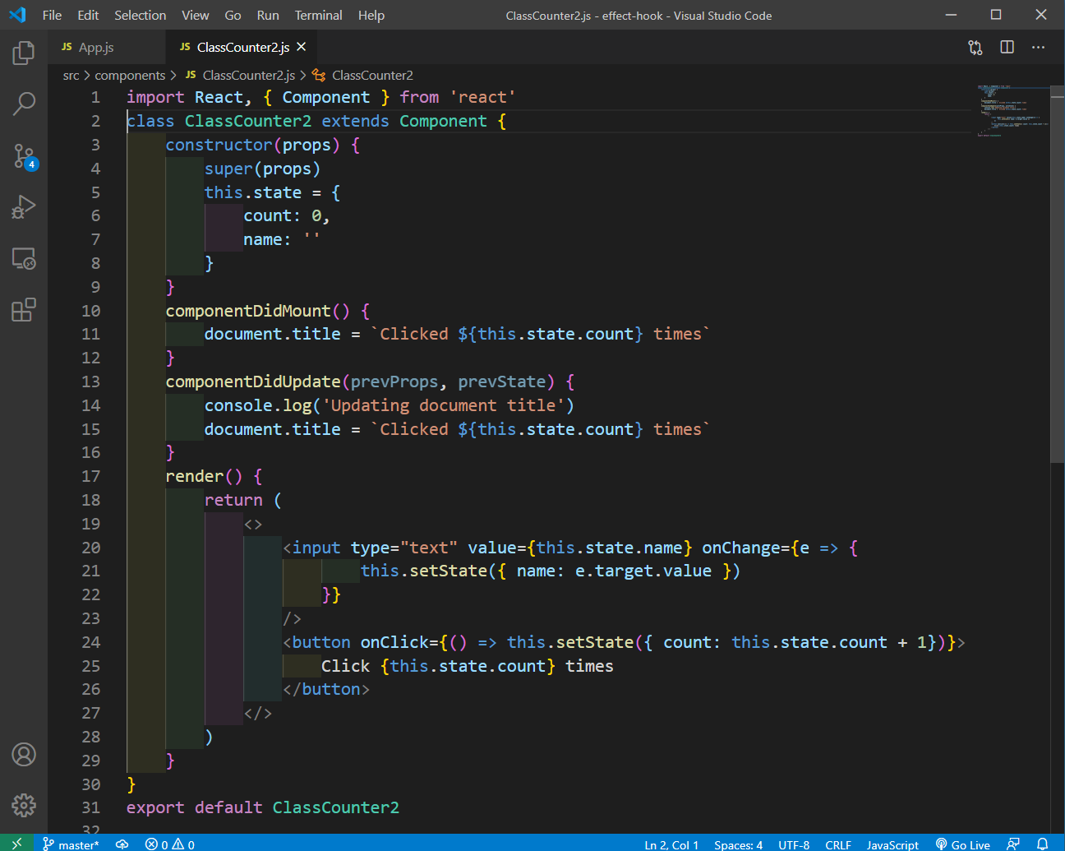1065x851 pixels.
Task: Open the Run and Debug view
Action: point(24,206)
